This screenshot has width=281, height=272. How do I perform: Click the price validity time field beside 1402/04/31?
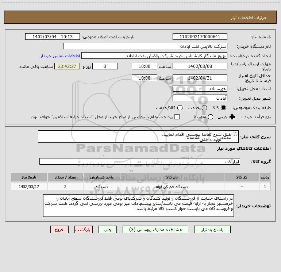tap(145, 78)
